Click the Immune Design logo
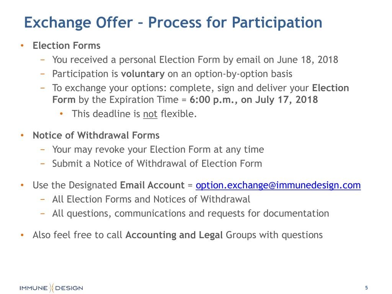This screenshot has width=392, height=294. coord(51,288)
